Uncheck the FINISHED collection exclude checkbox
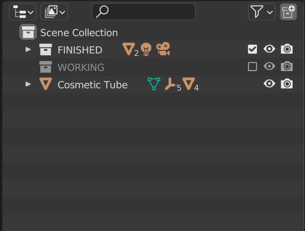This screenshot has width=305, height=231. pyautogui.click(x=253, y=49)
